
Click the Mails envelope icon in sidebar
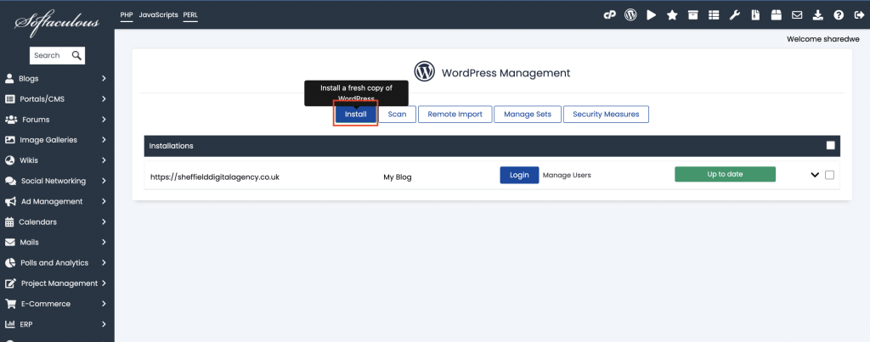point(9,243)
